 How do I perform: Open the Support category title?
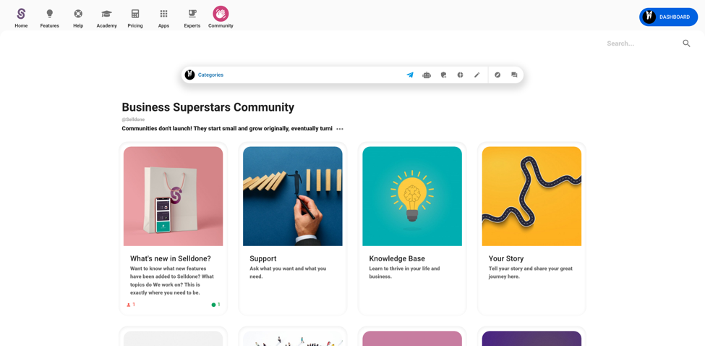click(x=263, y=258)
